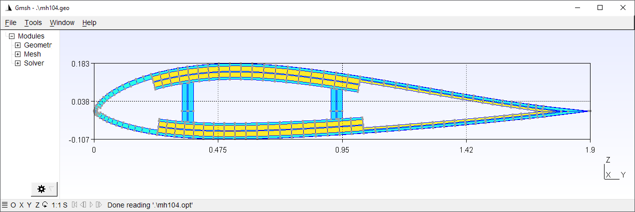This screenshot has height=212, width=635.
Task: Play the animation
Action: click(91, 204)
